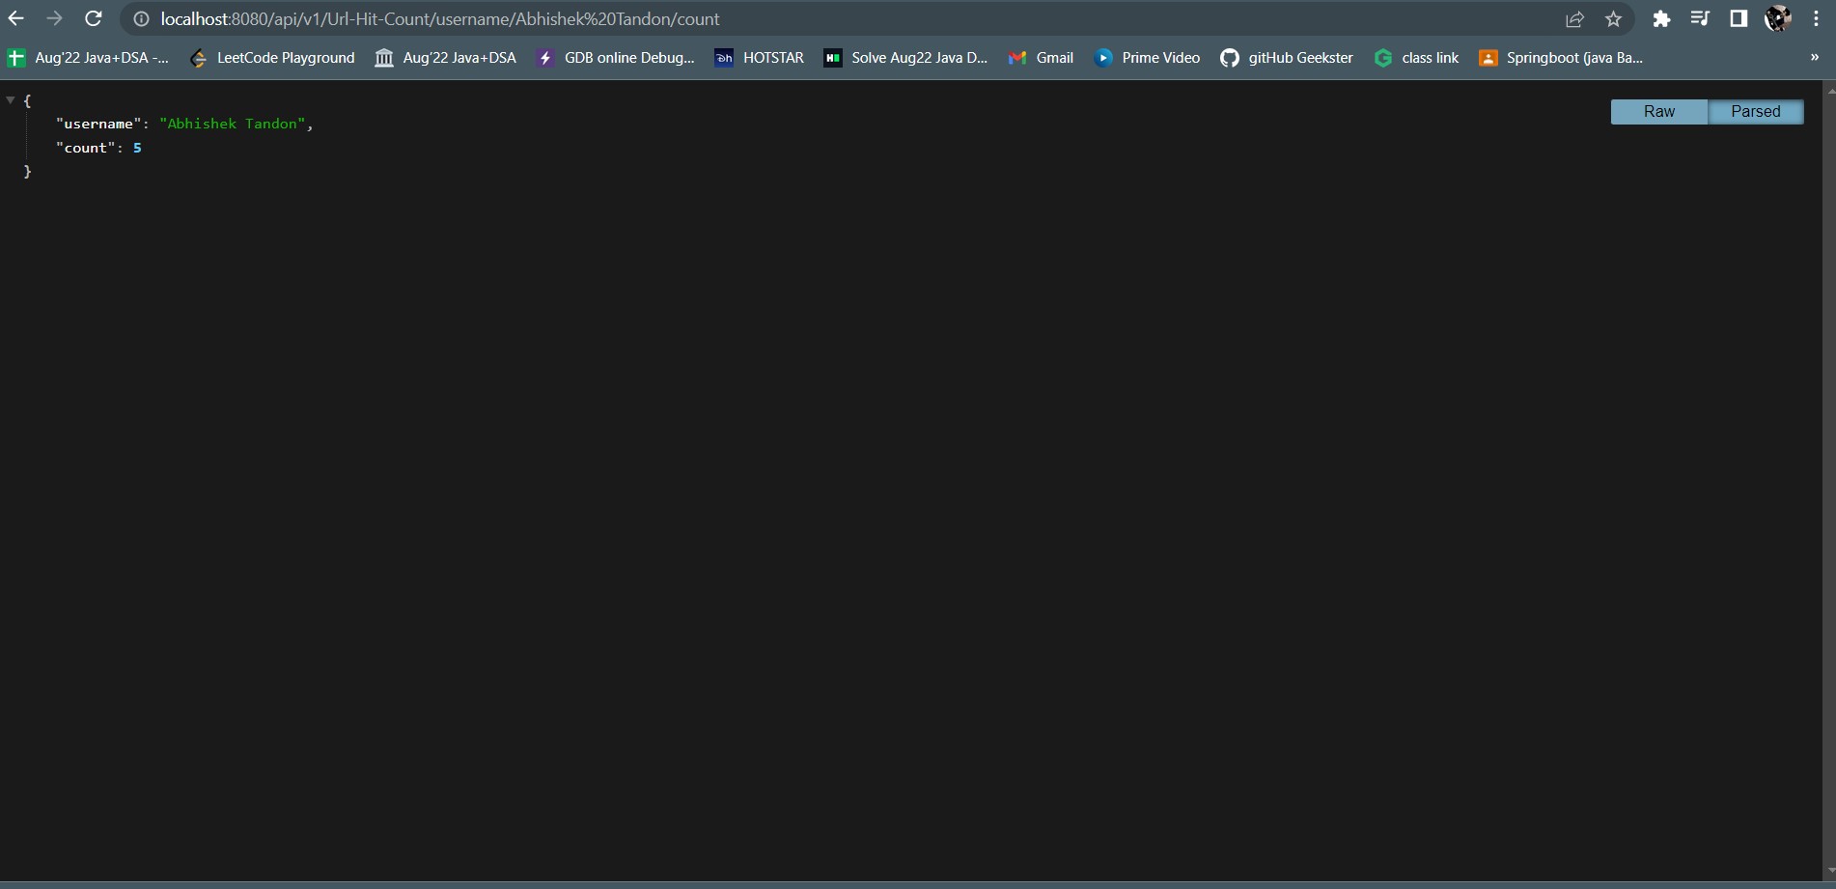The width and height of the screenshot is (1836, 889).
Task: Open Springboot bookmark
Action: [x=1561, y=58]
